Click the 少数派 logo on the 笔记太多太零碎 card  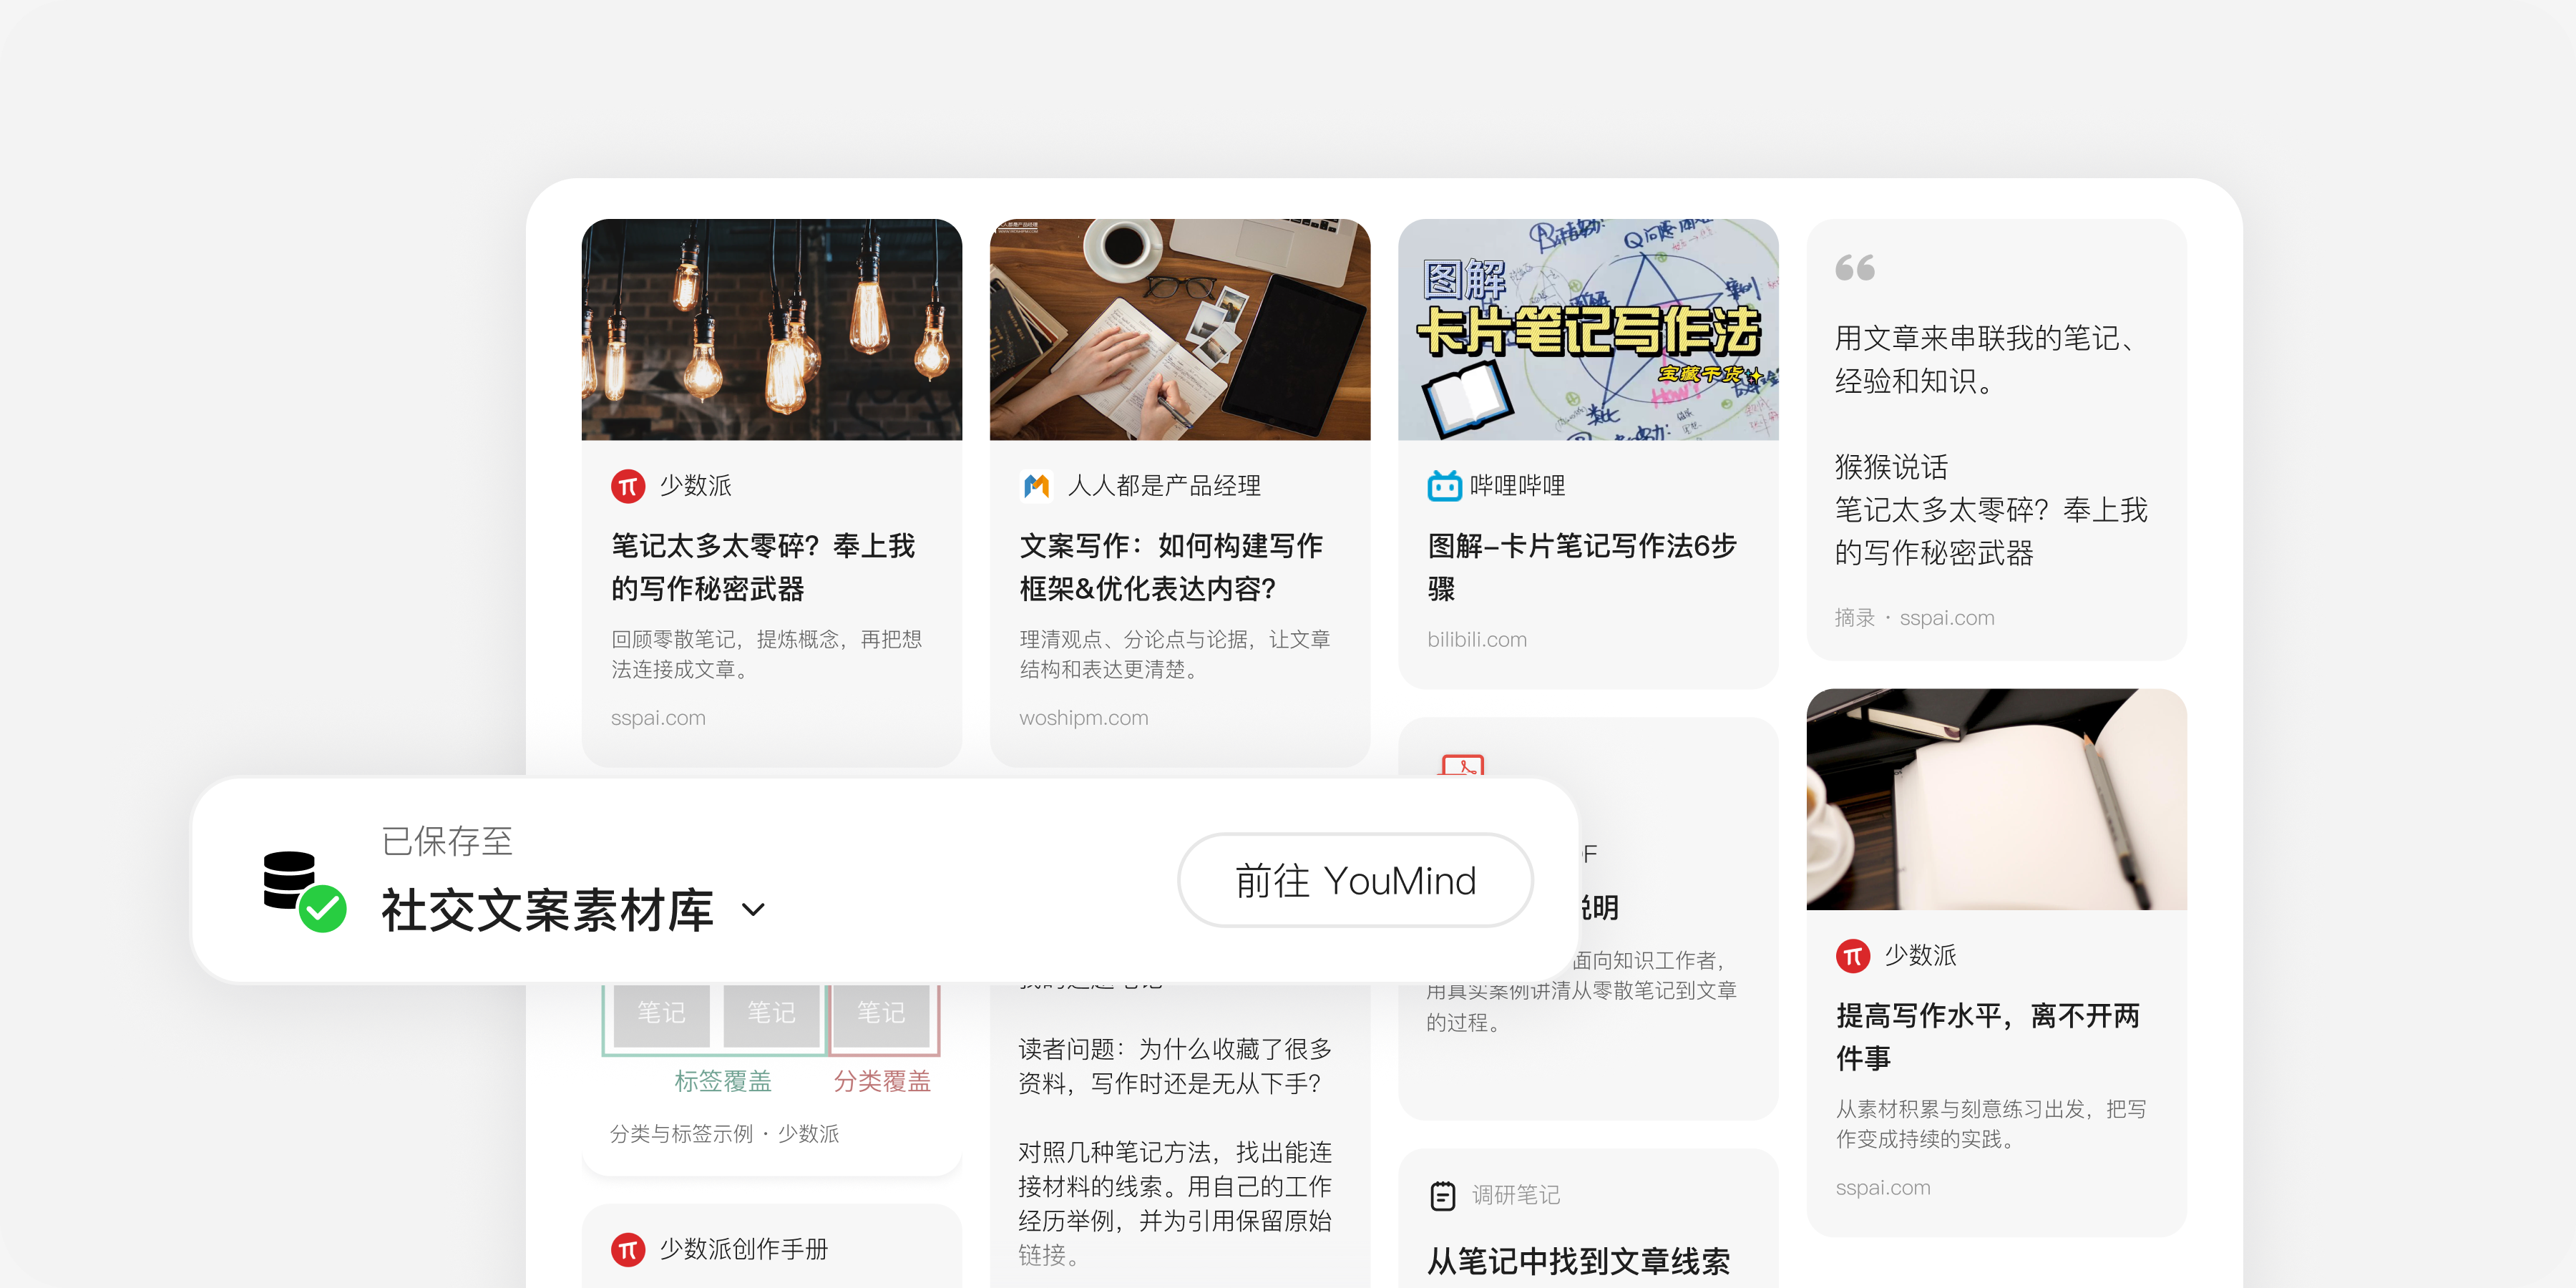click(628, 486)
